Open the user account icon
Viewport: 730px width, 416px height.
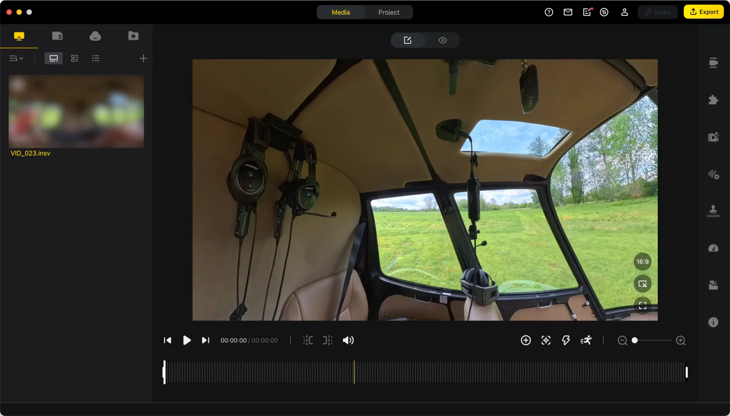pos(625,12)
